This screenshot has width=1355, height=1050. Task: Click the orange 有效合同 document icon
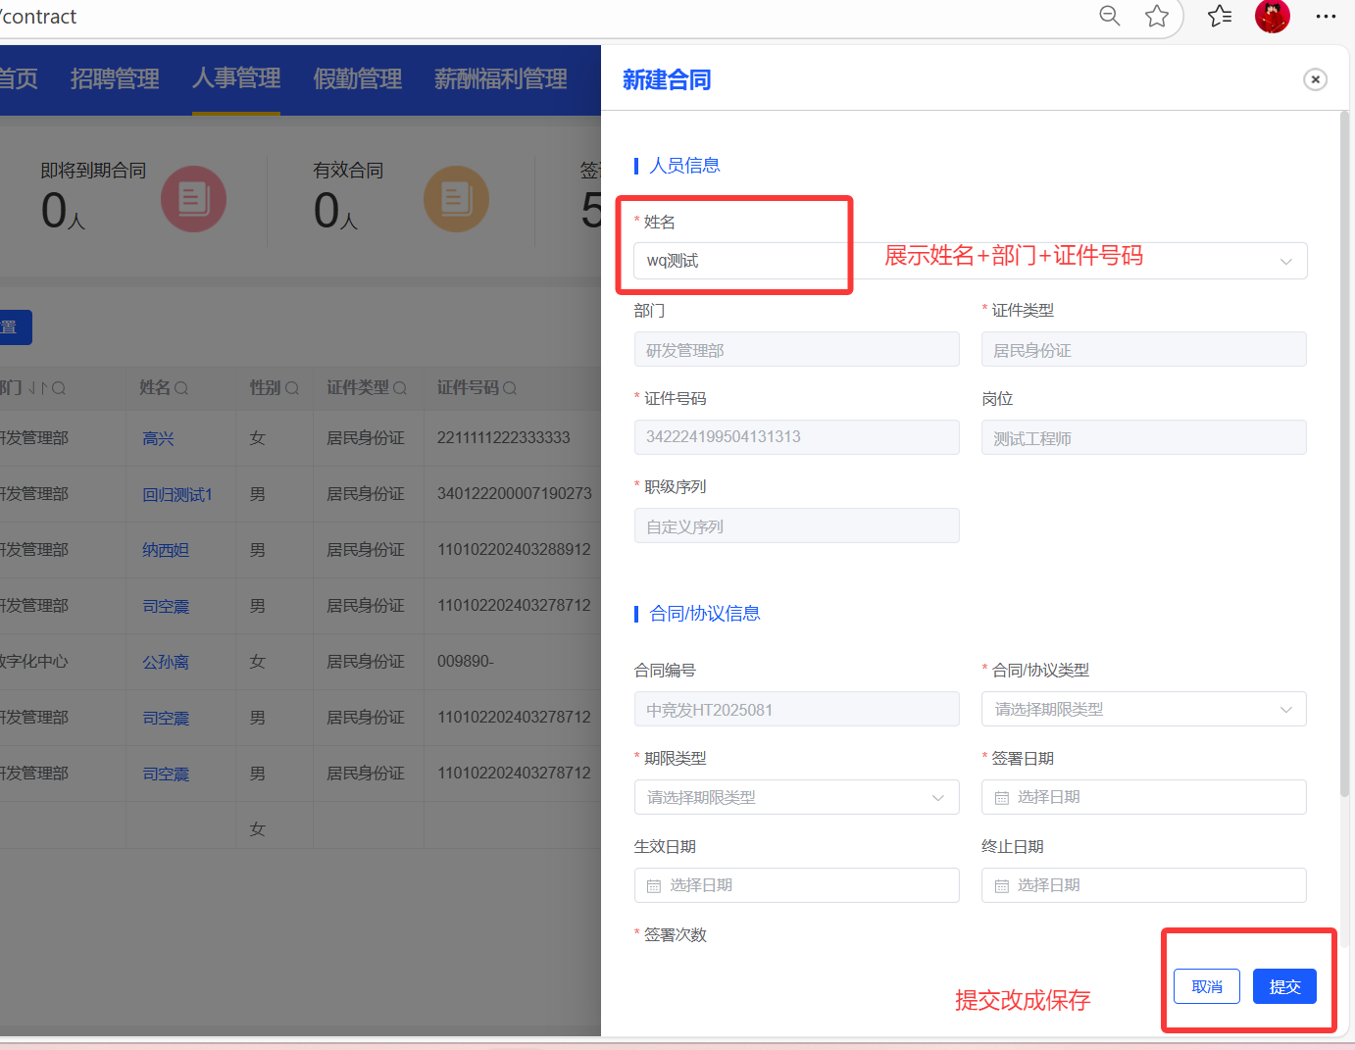(x=456, y=199)
